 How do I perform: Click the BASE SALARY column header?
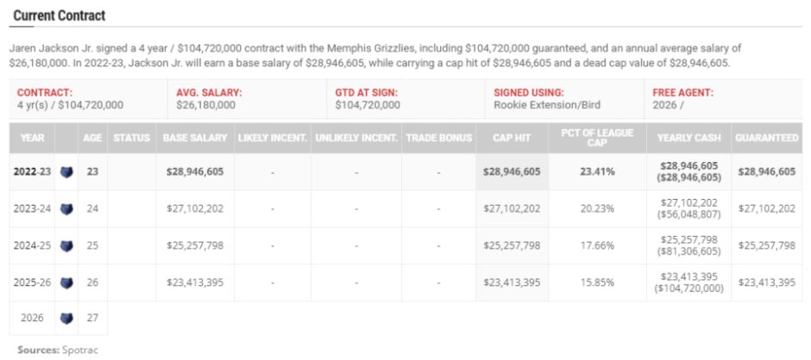click(195, 138)
